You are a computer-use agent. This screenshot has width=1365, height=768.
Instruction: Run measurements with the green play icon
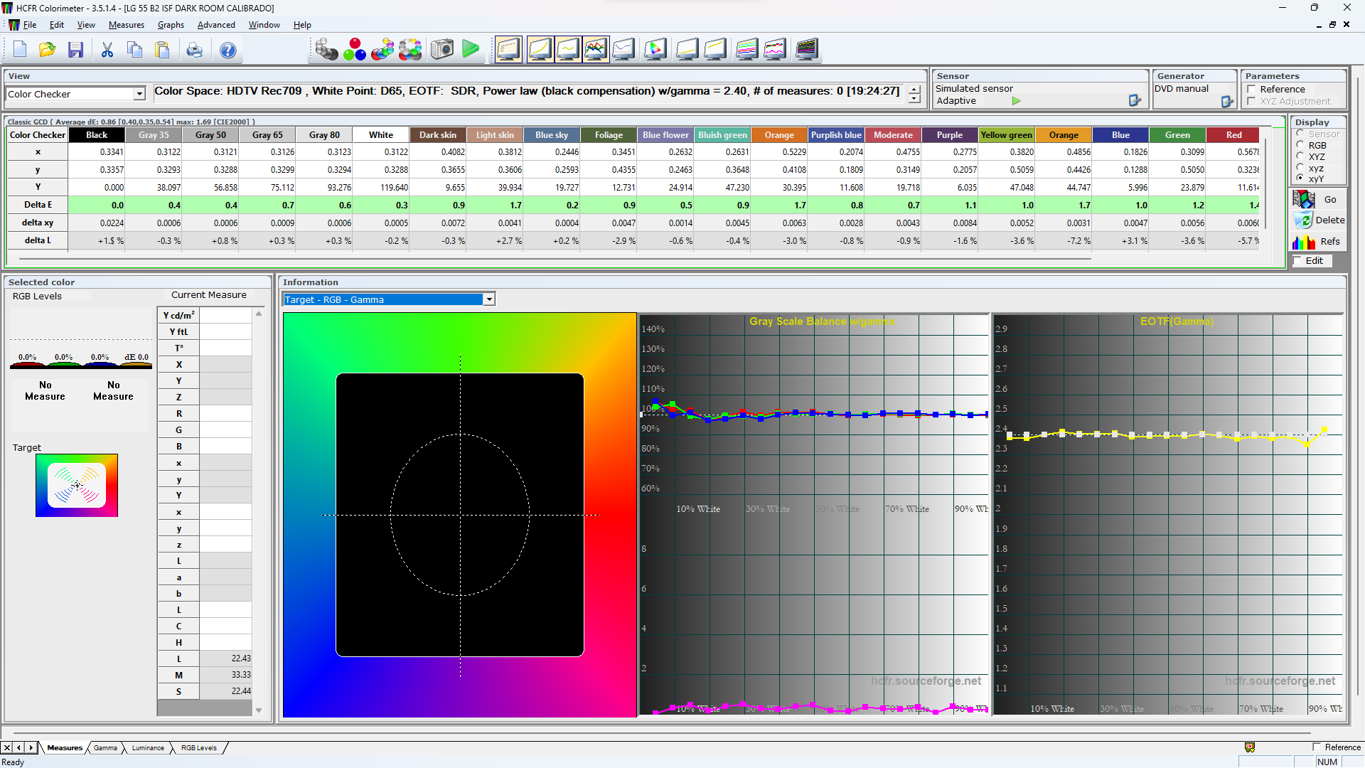(470, 49)
